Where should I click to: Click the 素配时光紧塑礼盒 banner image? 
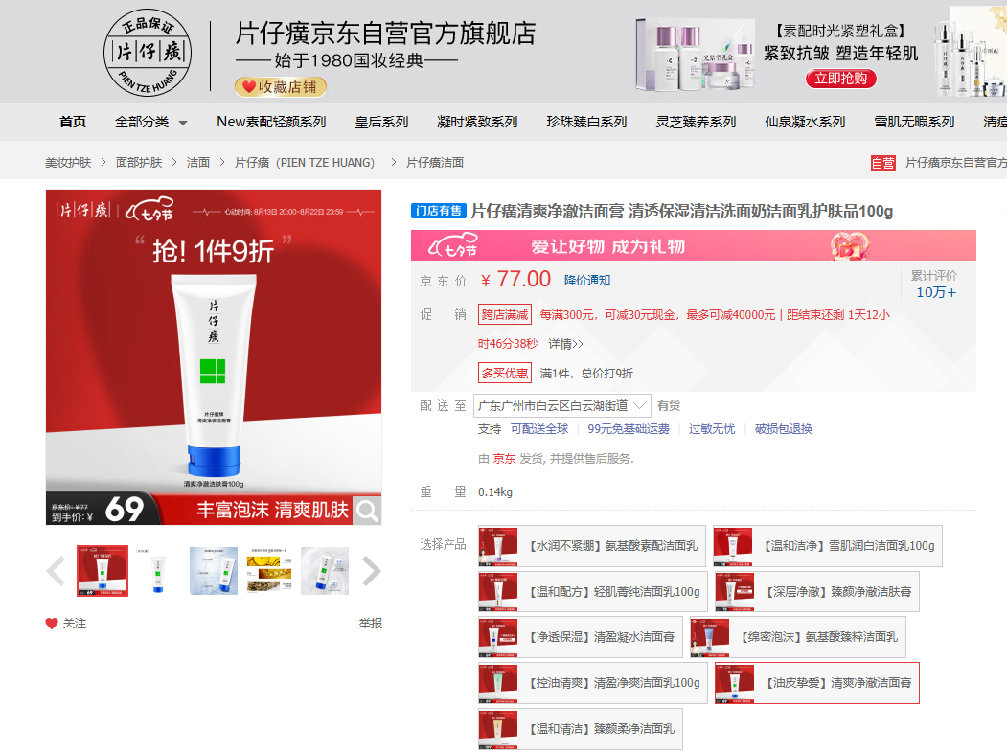tap(695, 56)
